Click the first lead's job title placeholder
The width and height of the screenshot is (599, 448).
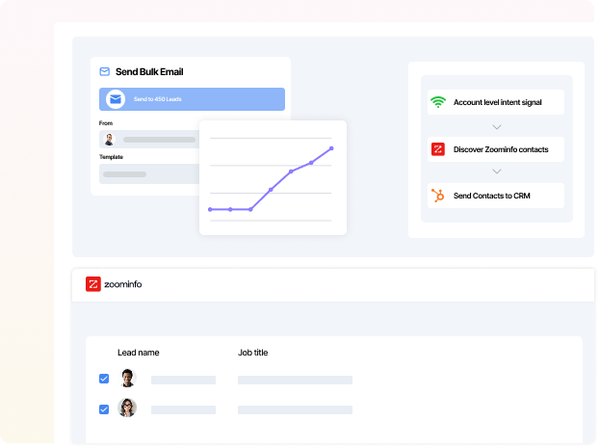pyautogui.click(x=295, y=381)
